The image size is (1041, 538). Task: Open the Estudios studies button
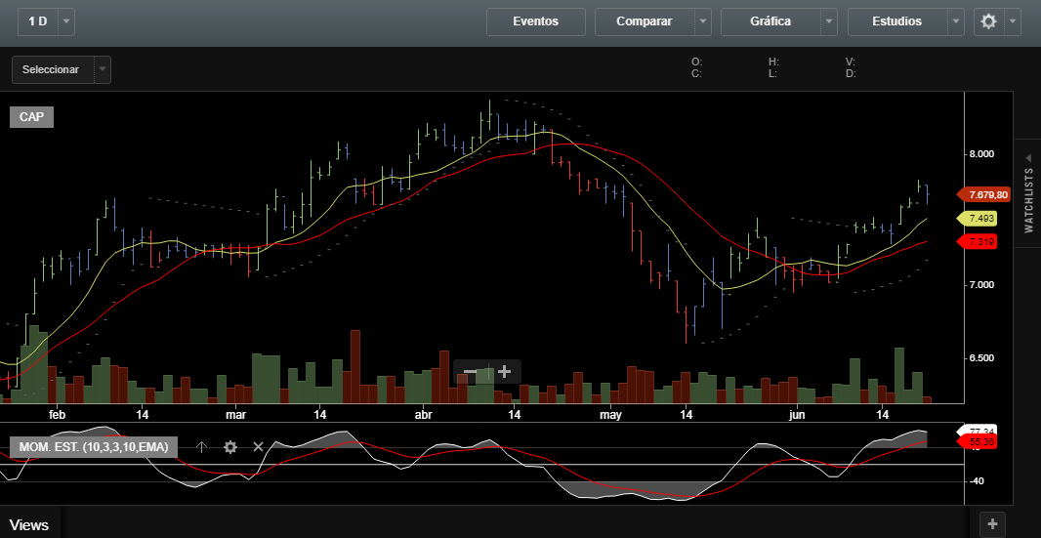896,21
